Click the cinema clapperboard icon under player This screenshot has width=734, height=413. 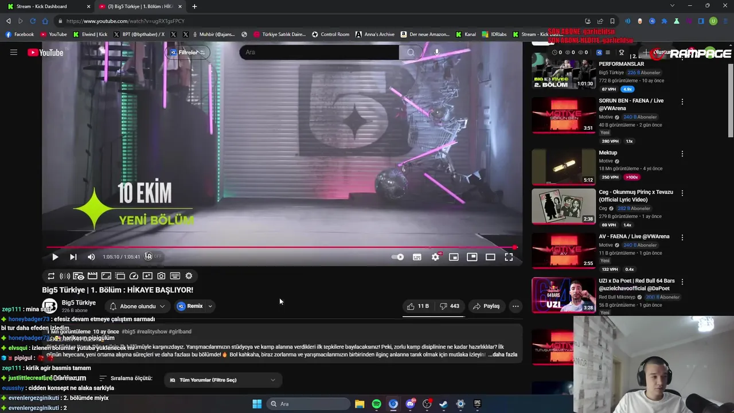click(x=92, y=276)
